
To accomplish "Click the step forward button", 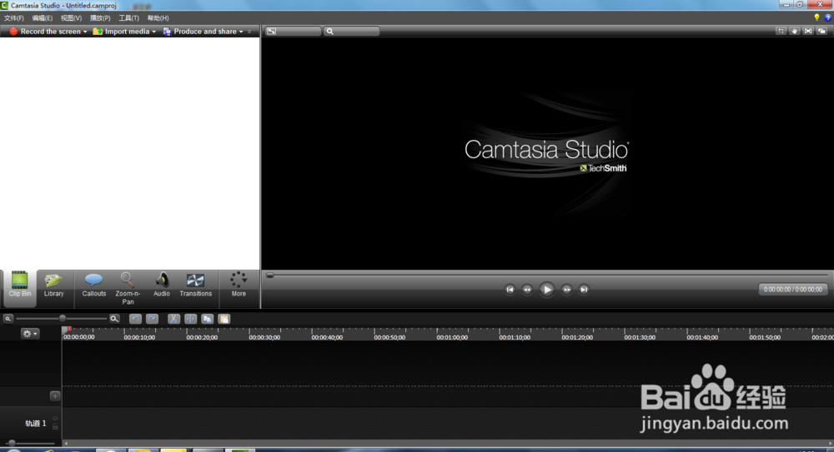I will pos(566,290).
